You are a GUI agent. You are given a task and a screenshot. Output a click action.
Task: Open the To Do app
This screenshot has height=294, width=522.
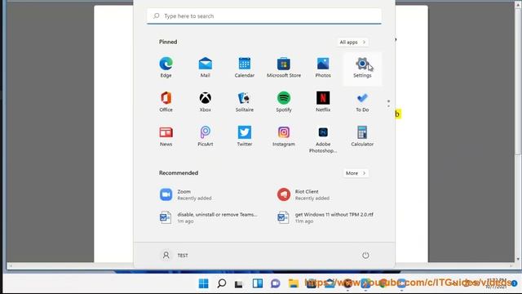point(362,101)
